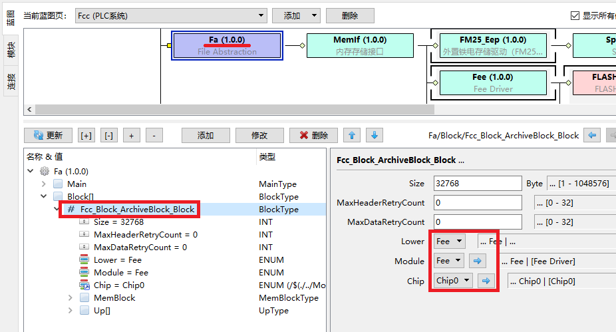Open the Lower dropdown showing Fee

point(449,242)
